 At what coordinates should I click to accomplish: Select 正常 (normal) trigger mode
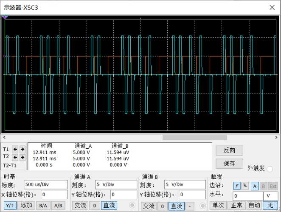click(236, 205)
